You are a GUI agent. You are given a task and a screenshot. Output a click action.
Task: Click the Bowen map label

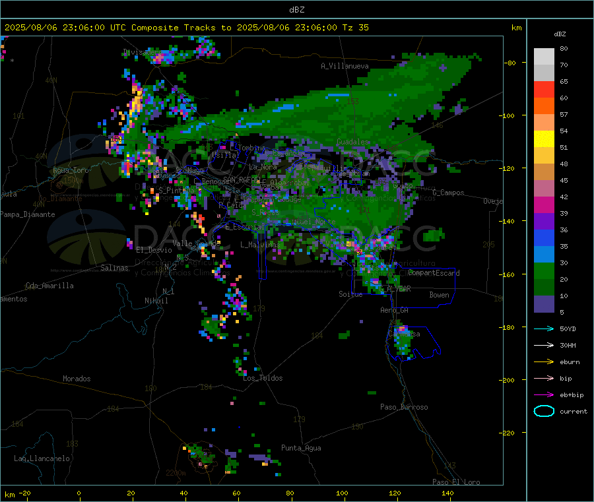click(x=439, y=295)
